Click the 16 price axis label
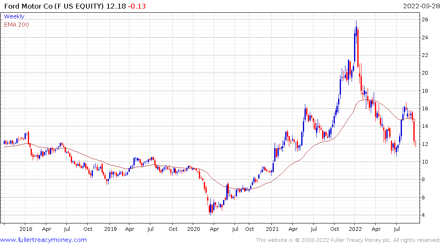440x246 pixels. [425, 109]
